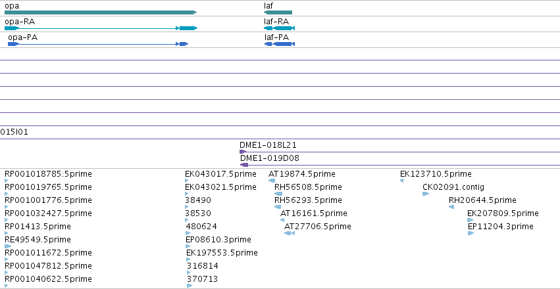Click the RH20644.5prime EST label
Viewport: 560px width, 289px height.
pyautogui.click(x=482, y=200)
